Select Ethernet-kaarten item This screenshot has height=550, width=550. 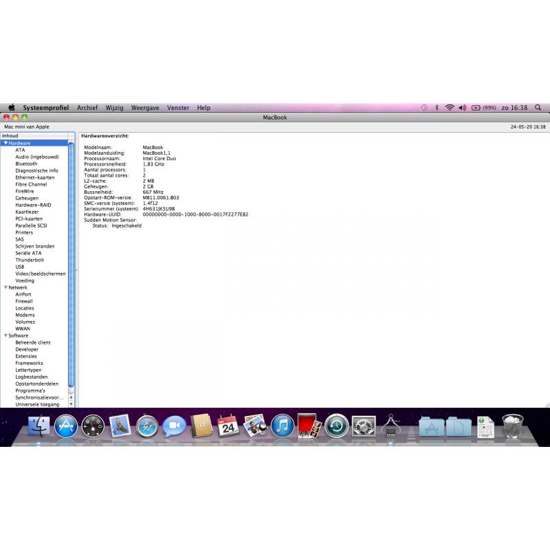point(35,177)
